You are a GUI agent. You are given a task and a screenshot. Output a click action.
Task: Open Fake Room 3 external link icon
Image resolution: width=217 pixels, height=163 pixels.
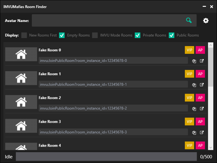coord(202,132)
